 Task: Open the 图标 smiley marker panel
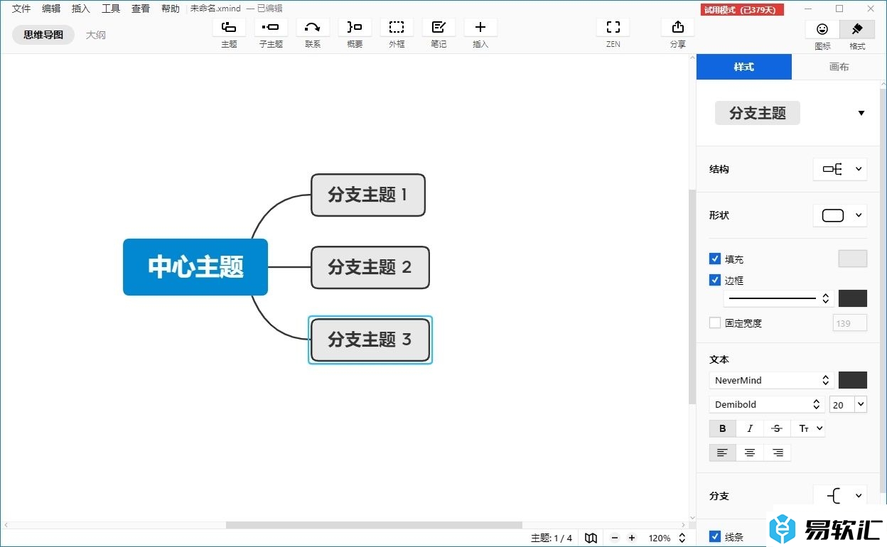pos(822,29)
